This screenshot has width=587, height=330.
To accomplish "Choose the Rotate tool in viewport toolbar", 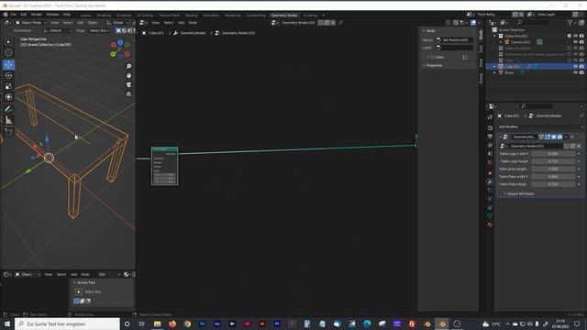I will (8, 75).
